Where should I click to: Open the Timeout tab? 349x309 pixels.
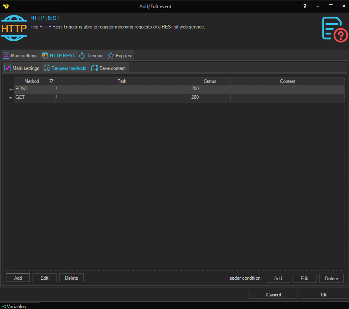click(91, 55)
